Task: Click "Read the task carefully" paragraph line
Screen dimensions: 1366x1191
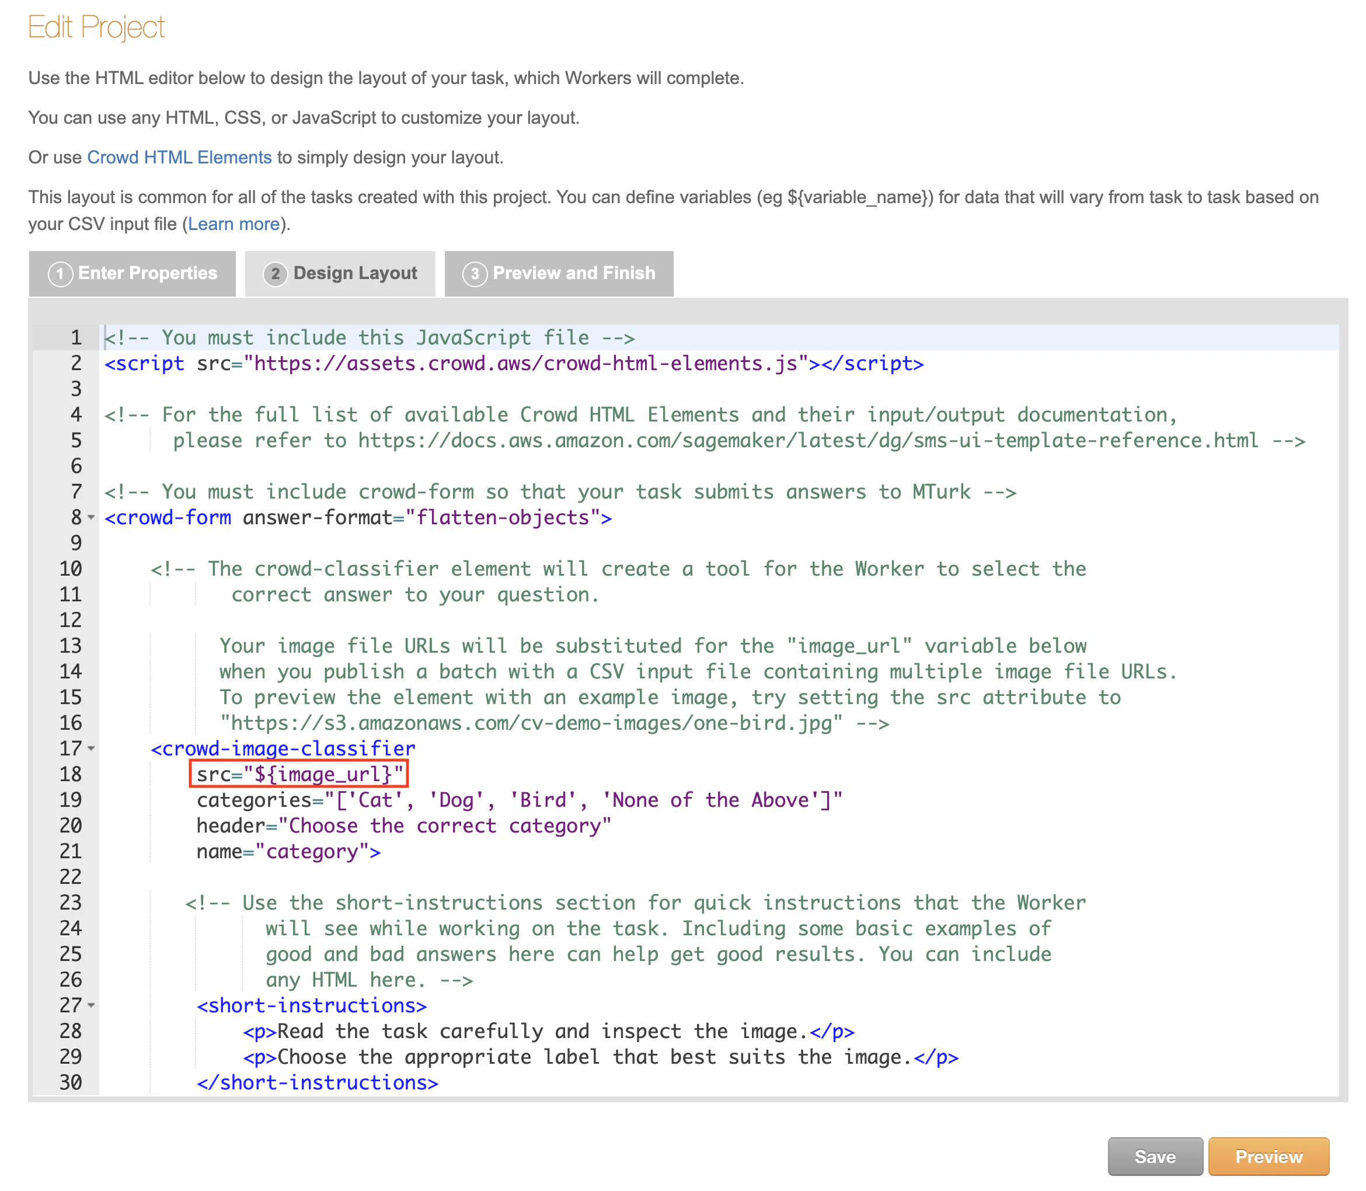Action: [x=548, y=1032]
